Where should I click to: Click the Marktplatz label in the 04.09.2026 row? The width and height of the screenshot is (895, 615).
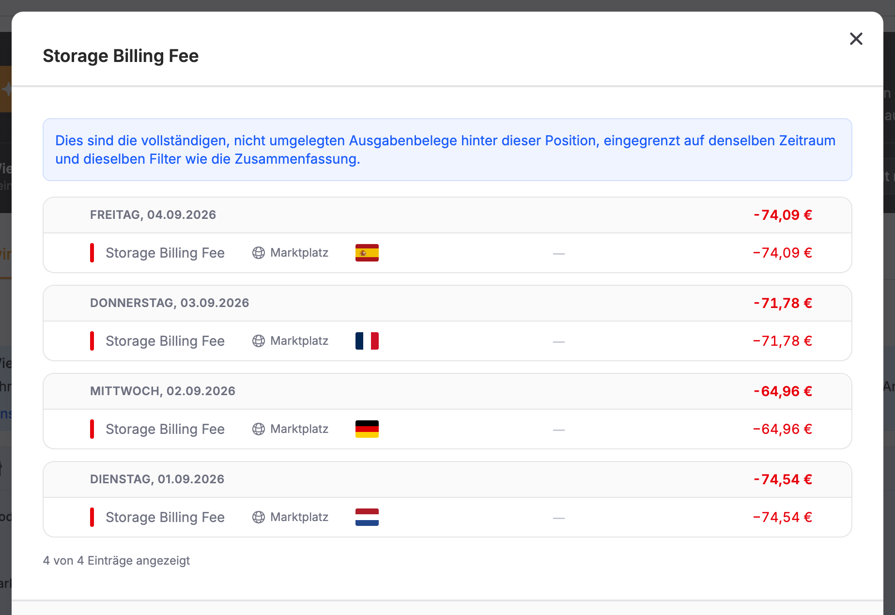click(299, 253)
